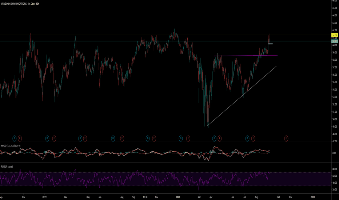Open the January 2020 dividend marker

coord(181,139)
